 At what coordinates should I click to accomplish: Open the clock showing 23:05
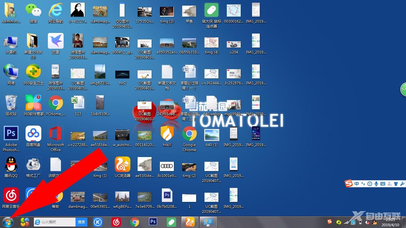point(390,222)
